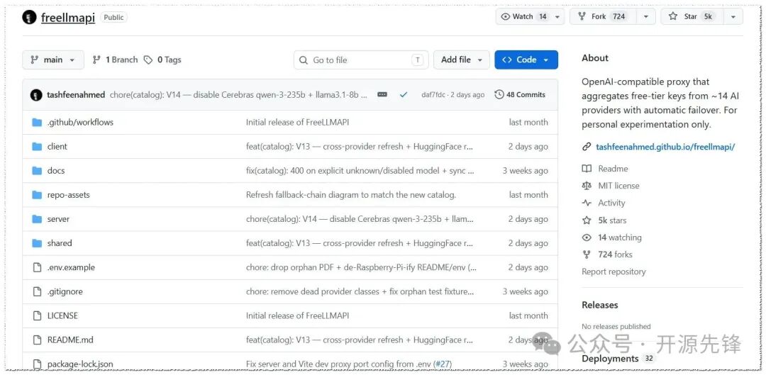Click the fork icon beside 724 forks

click(x=587, y=254)
